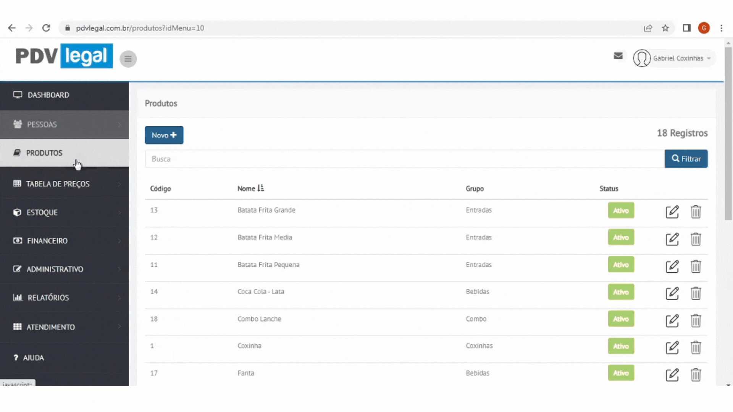
Task: Open the messages envelope icon
Action: [618, 56]
